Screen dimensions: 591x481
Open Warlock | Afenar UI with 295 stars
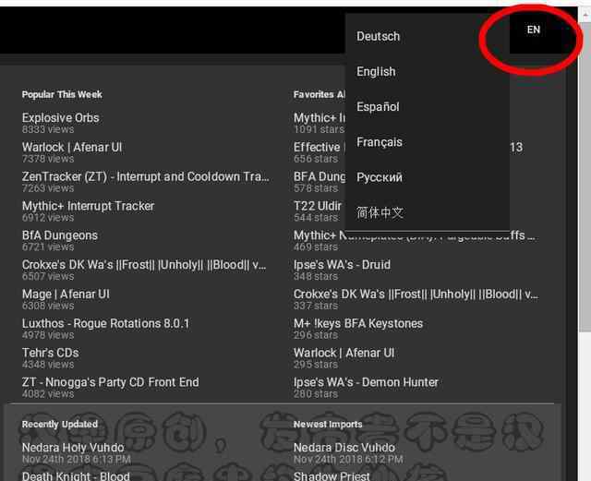(344, 353)
